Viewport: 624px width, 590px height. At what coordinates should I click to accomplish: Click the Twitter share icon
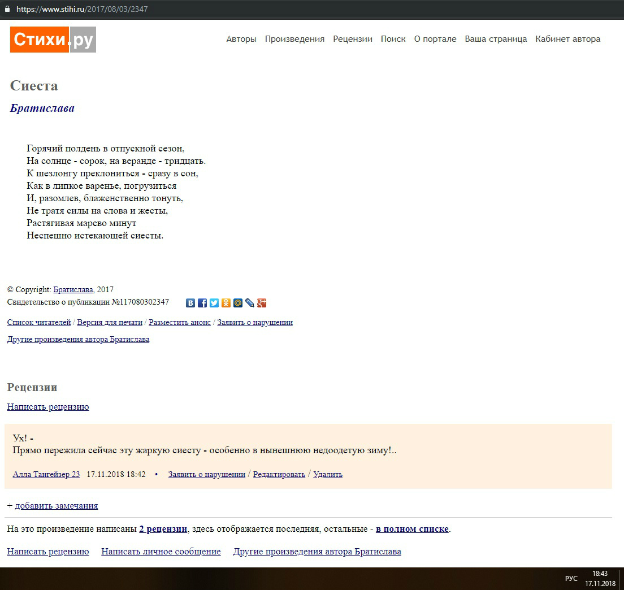214,303
